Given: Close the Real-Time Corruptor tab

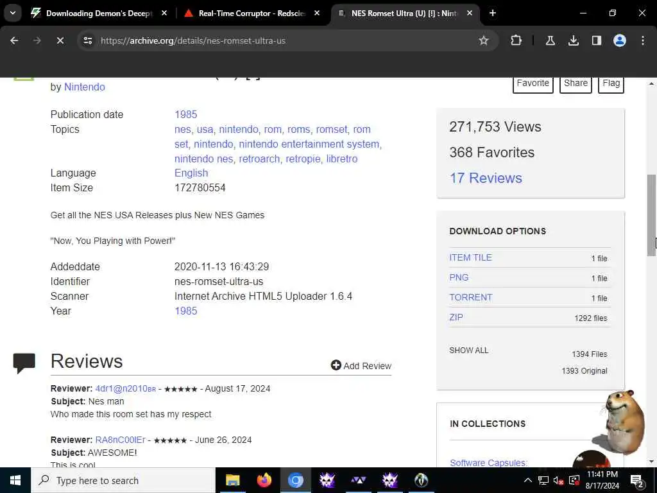Looking at the screenshot, I should point(317,13).
